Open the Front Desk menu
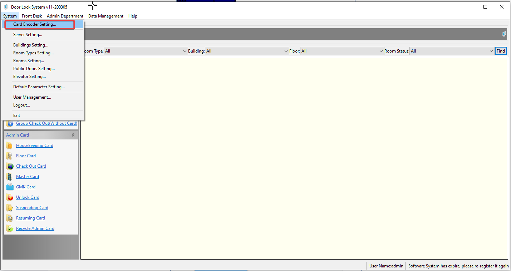511x271 pixels. 32,16
